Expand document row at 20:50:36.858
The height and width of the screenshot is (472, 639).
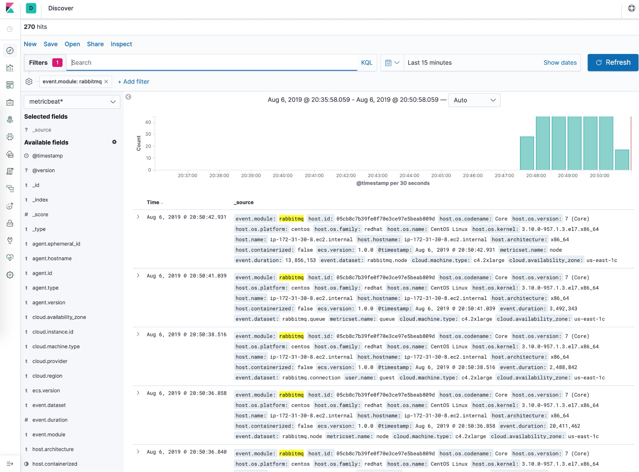coord(138,393)
